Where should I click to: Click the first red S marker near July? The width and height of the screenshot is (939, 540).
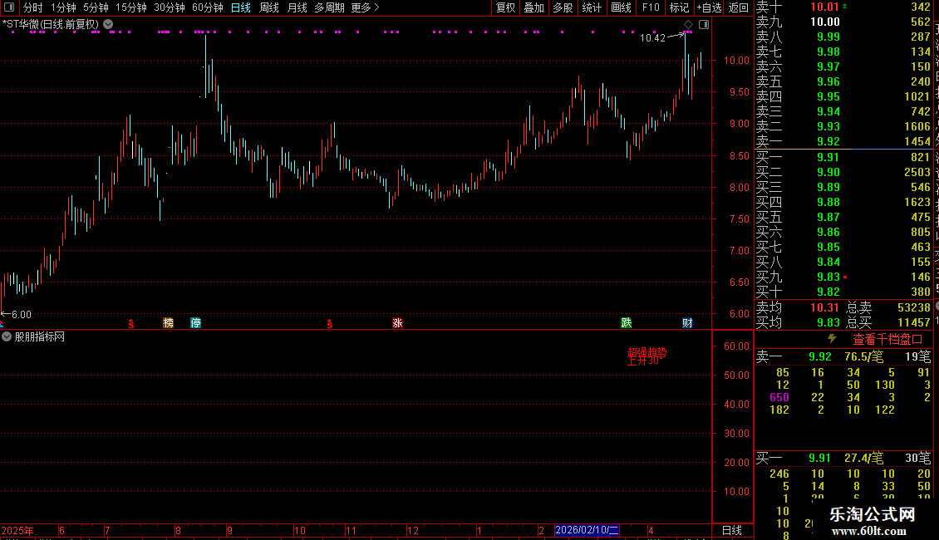pos(131,324)
